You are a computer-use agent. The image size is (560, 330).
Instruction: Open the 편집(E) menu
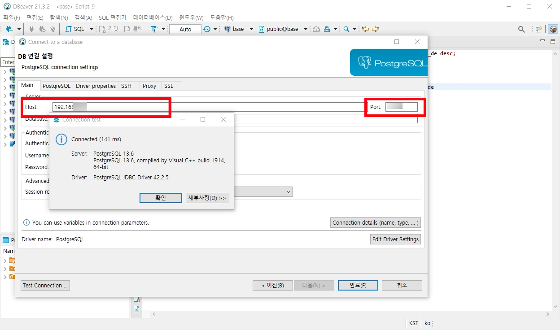pos(35,17)
